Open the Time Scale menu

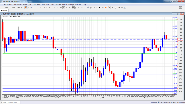(36, 4)
